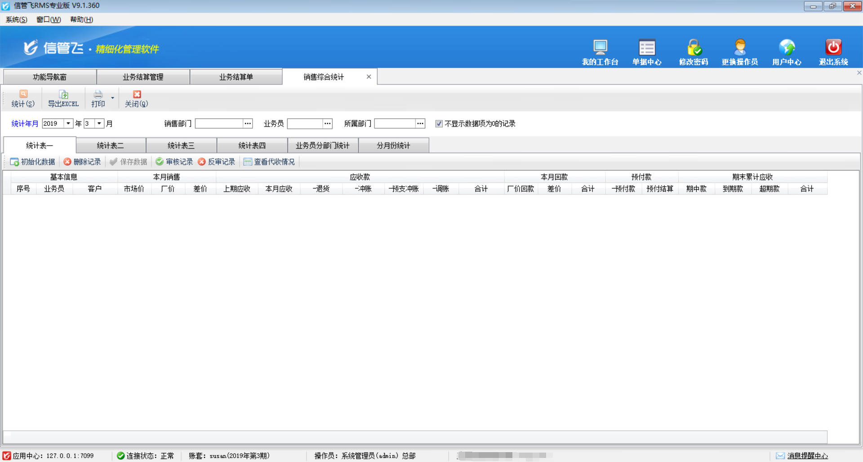Close the 销售综合统计 tab
Viewport: 863px width, 462px height.
coord(369,77)
